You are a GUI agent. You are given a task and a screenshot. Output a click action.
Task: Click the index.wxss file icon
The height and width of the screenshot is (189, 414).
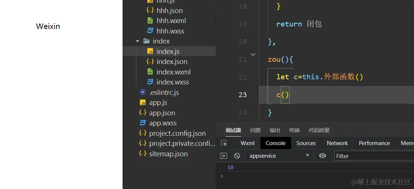pyautogui.click(x=150, y=82)
